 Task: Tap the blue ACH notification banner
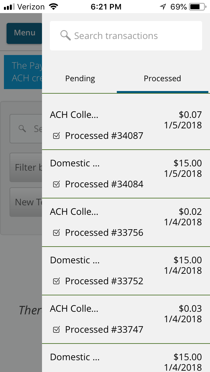click(x=23, y=72)
